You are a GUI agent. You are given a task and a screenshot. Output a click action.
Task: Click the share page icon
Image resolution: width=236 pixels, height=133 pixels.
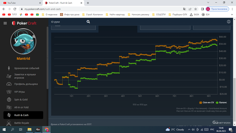point(190,9)
